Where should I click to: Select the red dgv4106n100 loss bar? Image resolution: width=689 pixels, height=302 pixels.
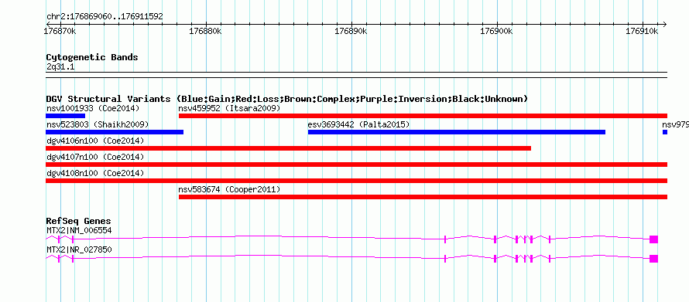pos(288,148)
